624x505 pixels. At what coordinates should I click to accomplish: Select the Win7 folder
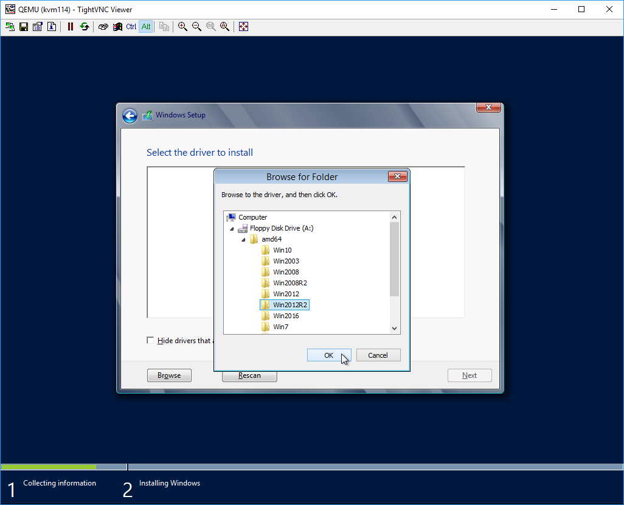(280, 327)
